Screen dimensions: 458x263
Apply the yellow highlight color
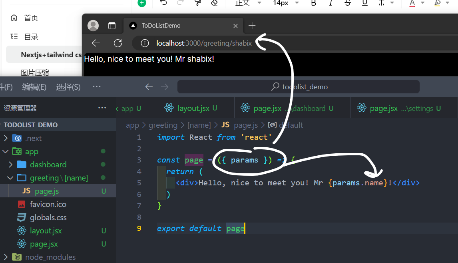[437, 3]
